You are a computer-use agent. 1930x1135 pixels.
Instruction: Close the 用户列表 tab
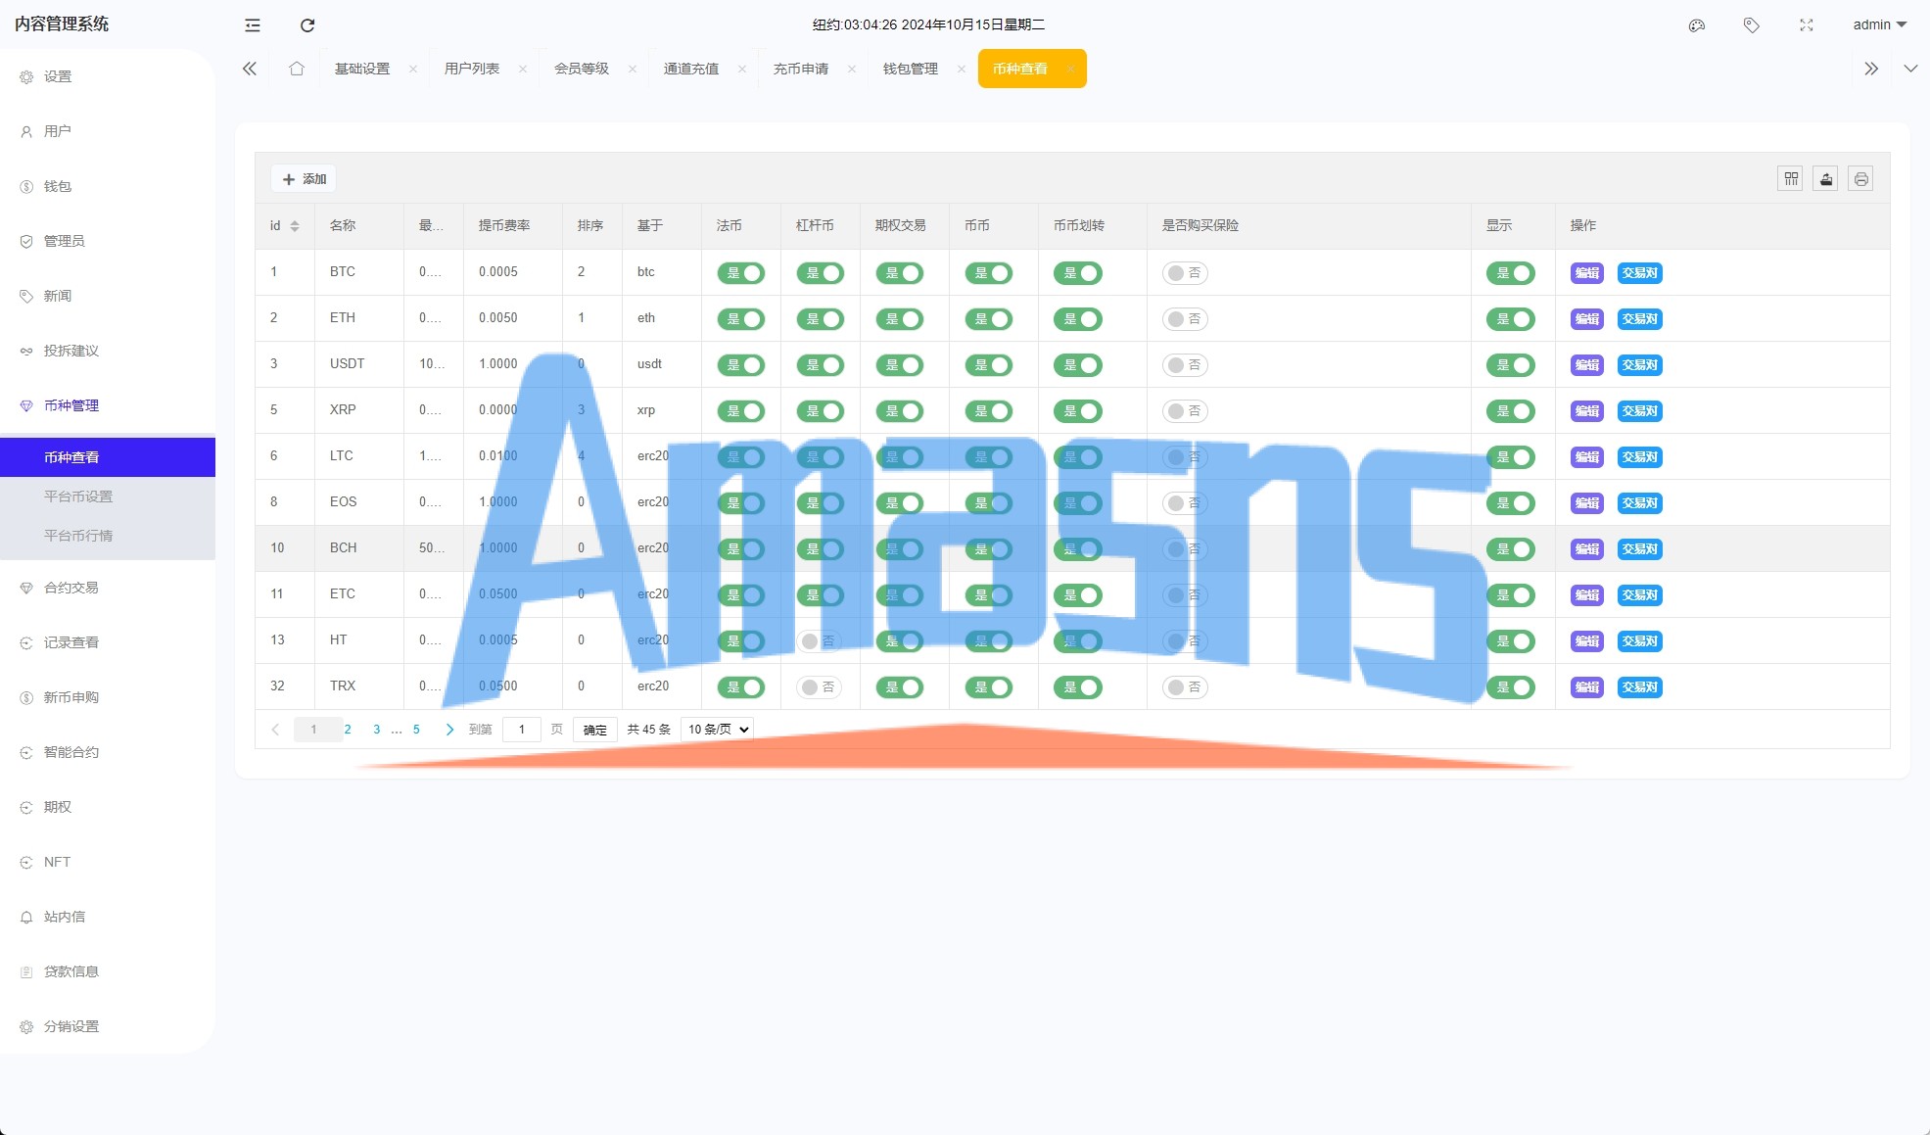click(523, 69)
